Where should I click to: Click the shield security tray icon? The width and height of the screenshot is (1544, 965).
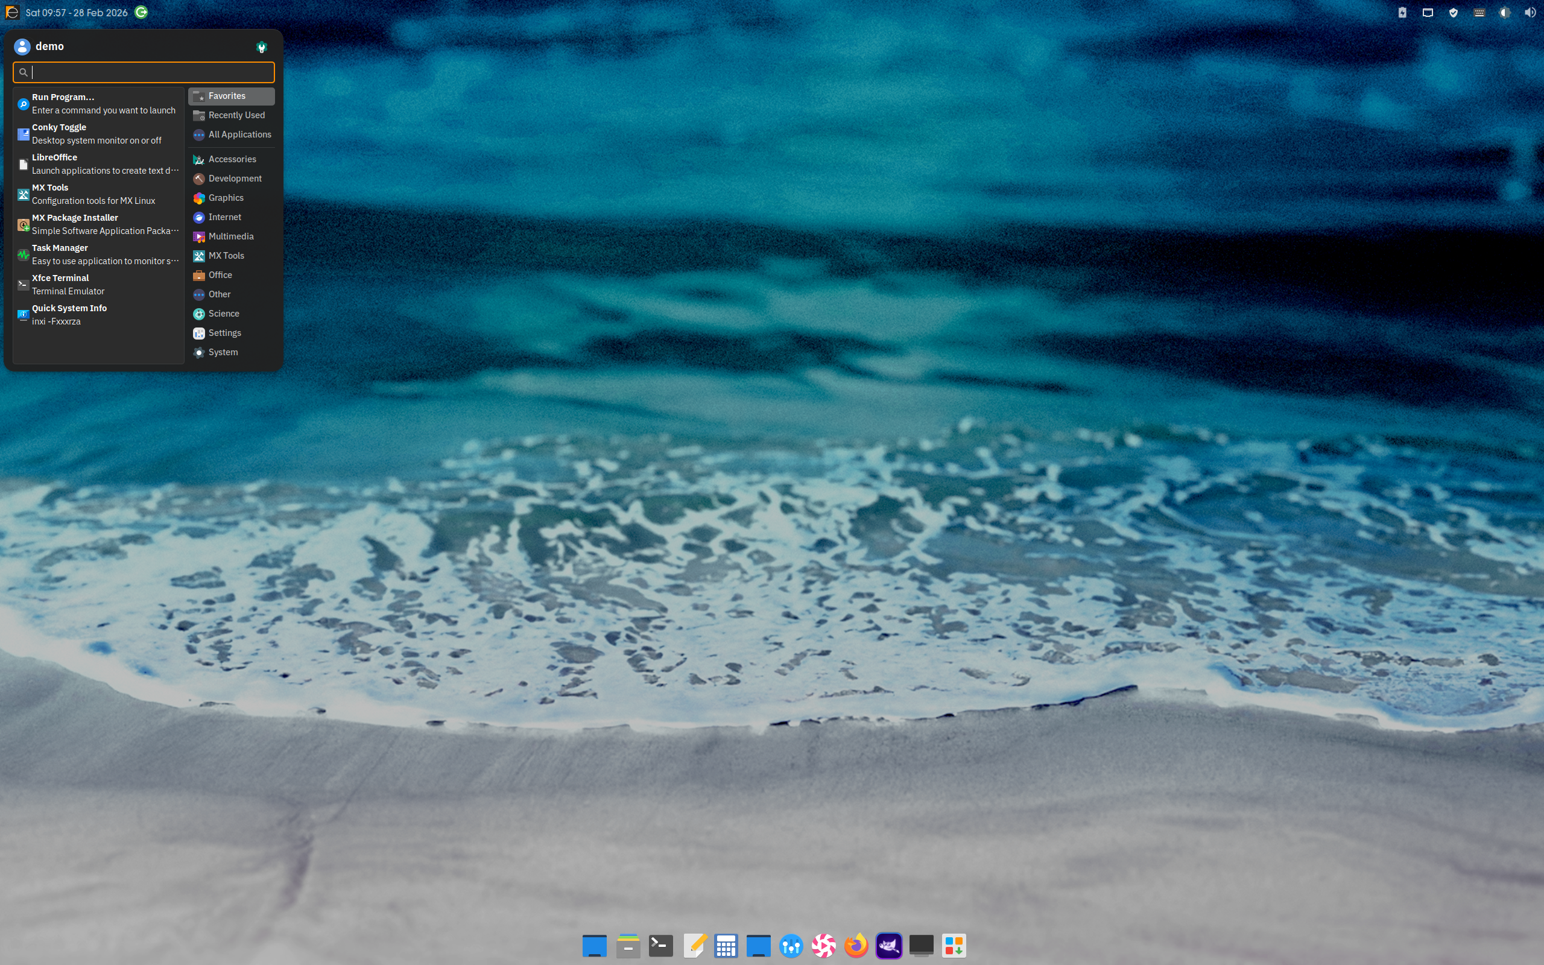tap(1454, 12)
